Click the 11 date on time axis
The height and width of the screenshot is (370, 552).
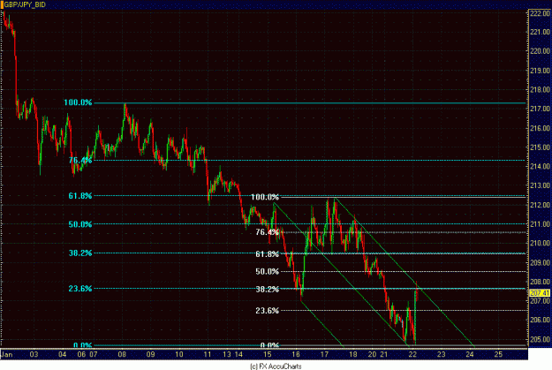coord(208,354)
